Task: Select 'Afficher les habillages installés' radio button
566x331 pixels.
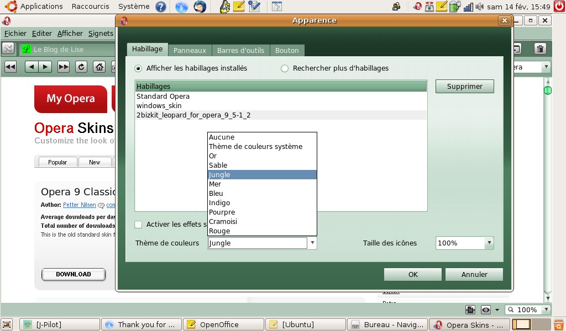Action: [x=138, y=68]
